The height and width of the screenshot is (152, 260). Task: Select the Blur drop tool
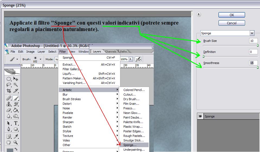pos(9,116)
